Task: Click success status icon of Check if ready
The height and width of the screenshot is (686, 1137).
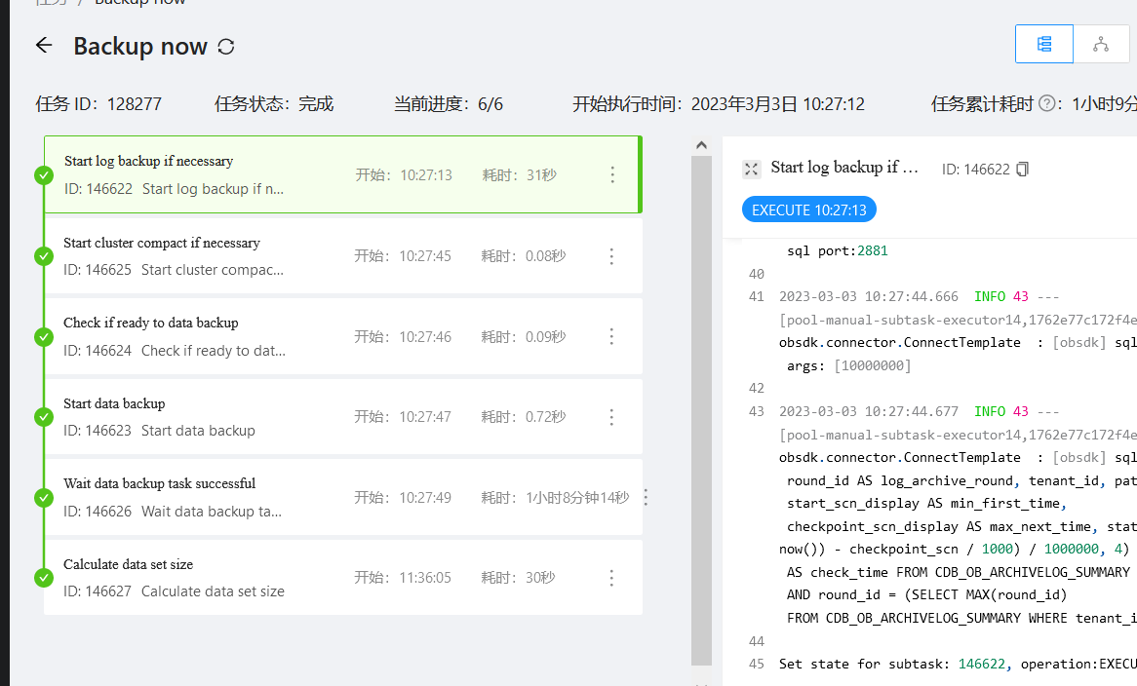Action: (44, 337)
